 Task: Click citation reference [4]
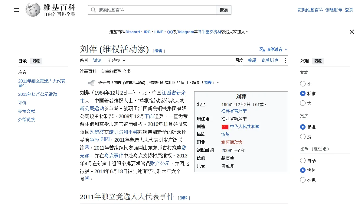coord(87,178)
